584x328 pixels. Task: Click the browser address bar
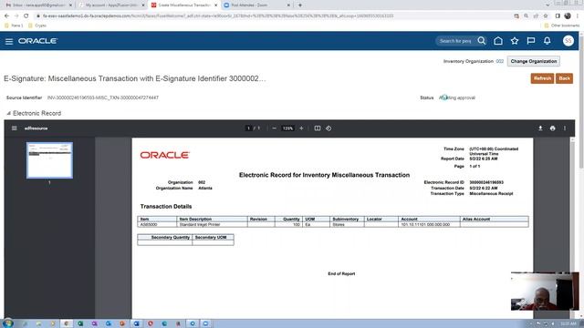[273, 16]
